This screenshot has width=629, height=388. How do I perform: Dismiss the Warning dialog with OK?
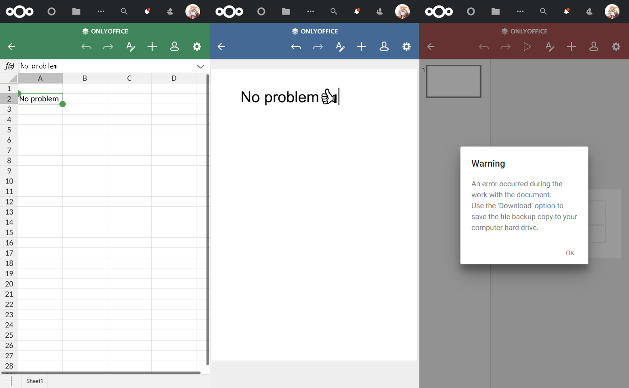[570, 252]
